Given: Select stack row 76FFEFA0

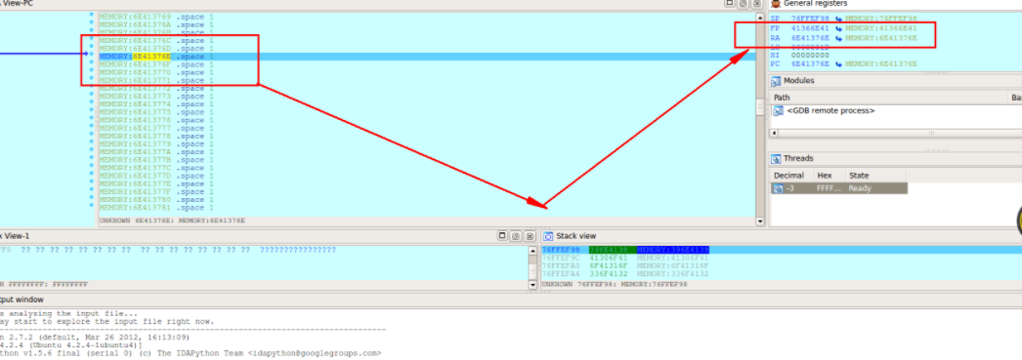Looking at the screenshot, I should click(625, 266).
